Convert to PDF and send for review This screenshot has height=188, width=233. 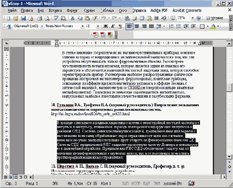pyautogui.click(x=110, y=35)
